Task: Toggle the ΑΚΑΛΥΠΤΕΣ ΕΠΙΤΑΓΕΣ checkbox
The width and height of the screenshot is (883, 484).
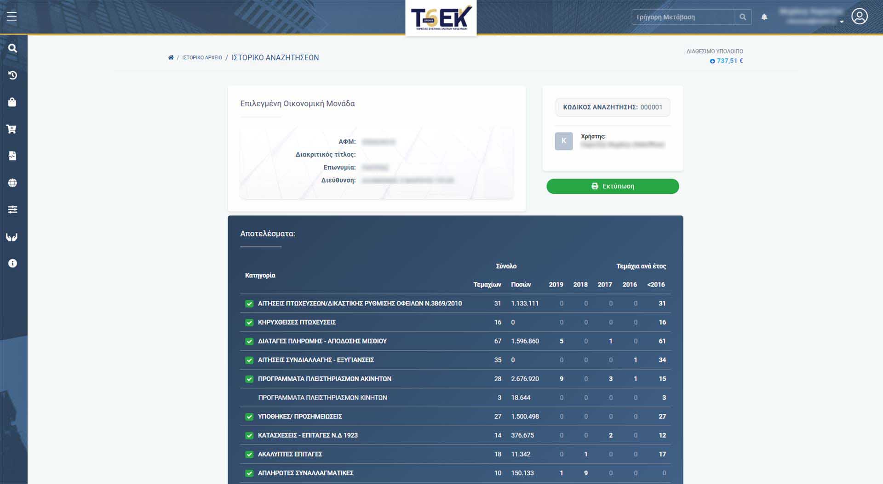Action: click(249, 454)
